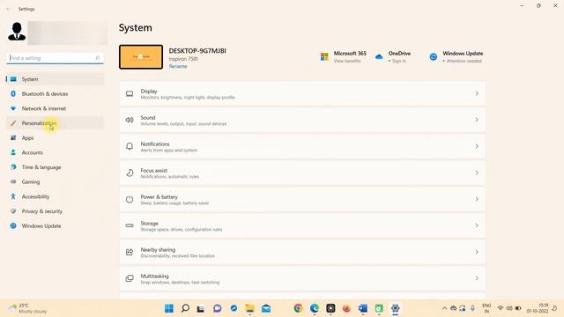Open taskbar Search magnifier
This screenshot has height=317, width=564.
tap(185, 308)
